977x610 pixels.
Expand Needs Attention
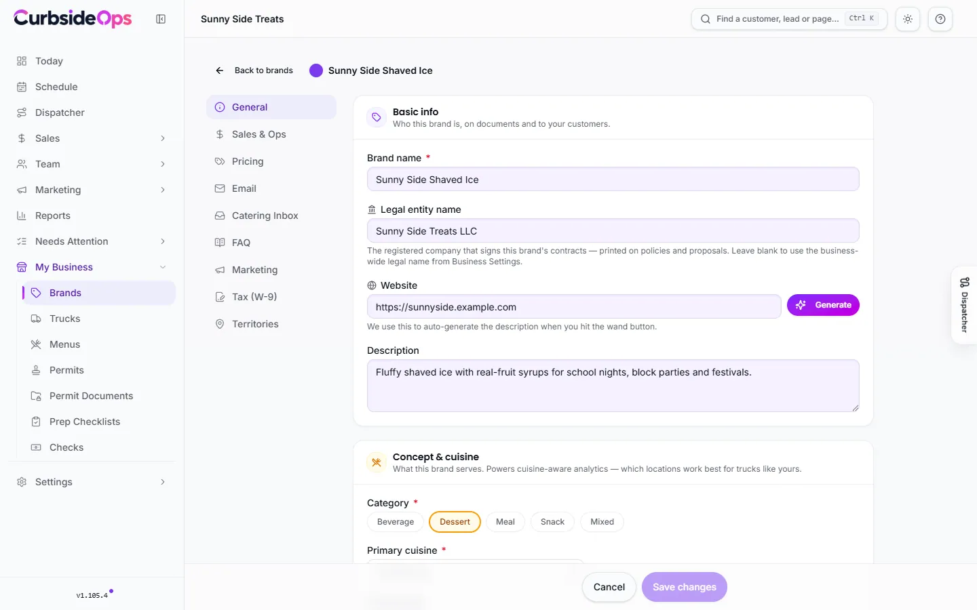point(92,241)
